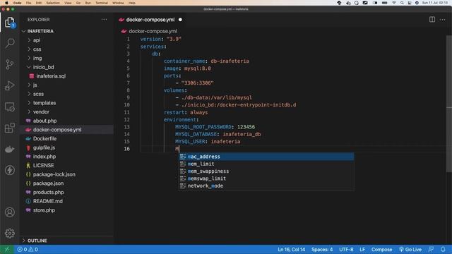The height and width of the screenshot is (254, 452).
Task: Open the Remote Explorer view
Action: point(9,107)
